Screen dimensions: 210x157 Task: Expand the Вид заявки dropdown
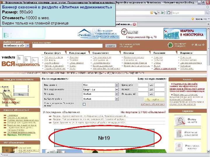click(117, 85)
